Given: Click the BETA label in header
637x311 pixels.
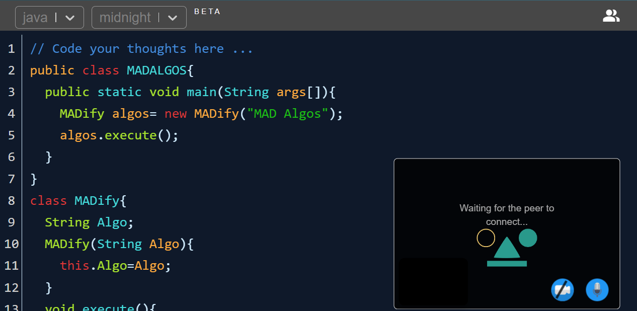Looking at the screenshot, I should tap(207, 12).
